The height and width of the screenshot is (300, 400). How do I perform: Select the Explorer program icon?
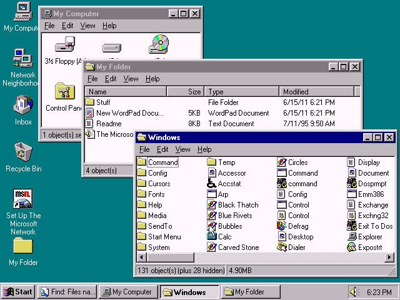(352, 237)
